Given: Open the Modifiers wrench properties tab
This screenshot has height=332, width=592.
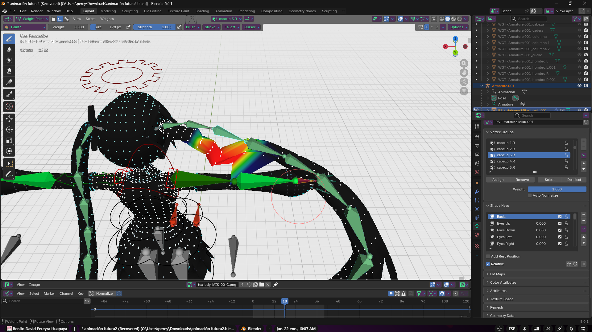Looking at the screenshot, I should (477, 192).
